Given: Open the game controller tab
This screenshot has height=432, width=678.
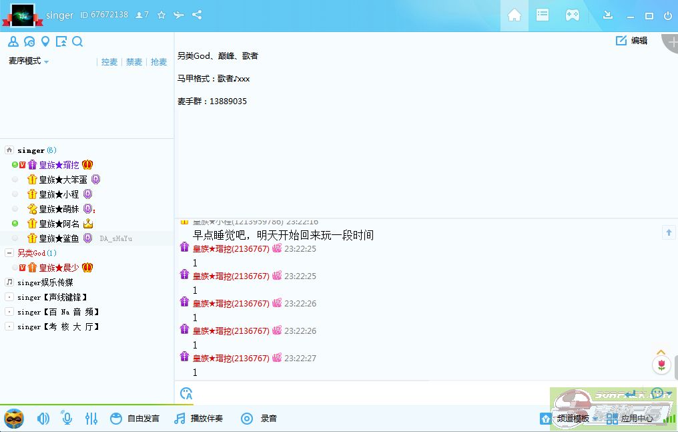Looking at the screenshot, I should click(x=572, y=15).
